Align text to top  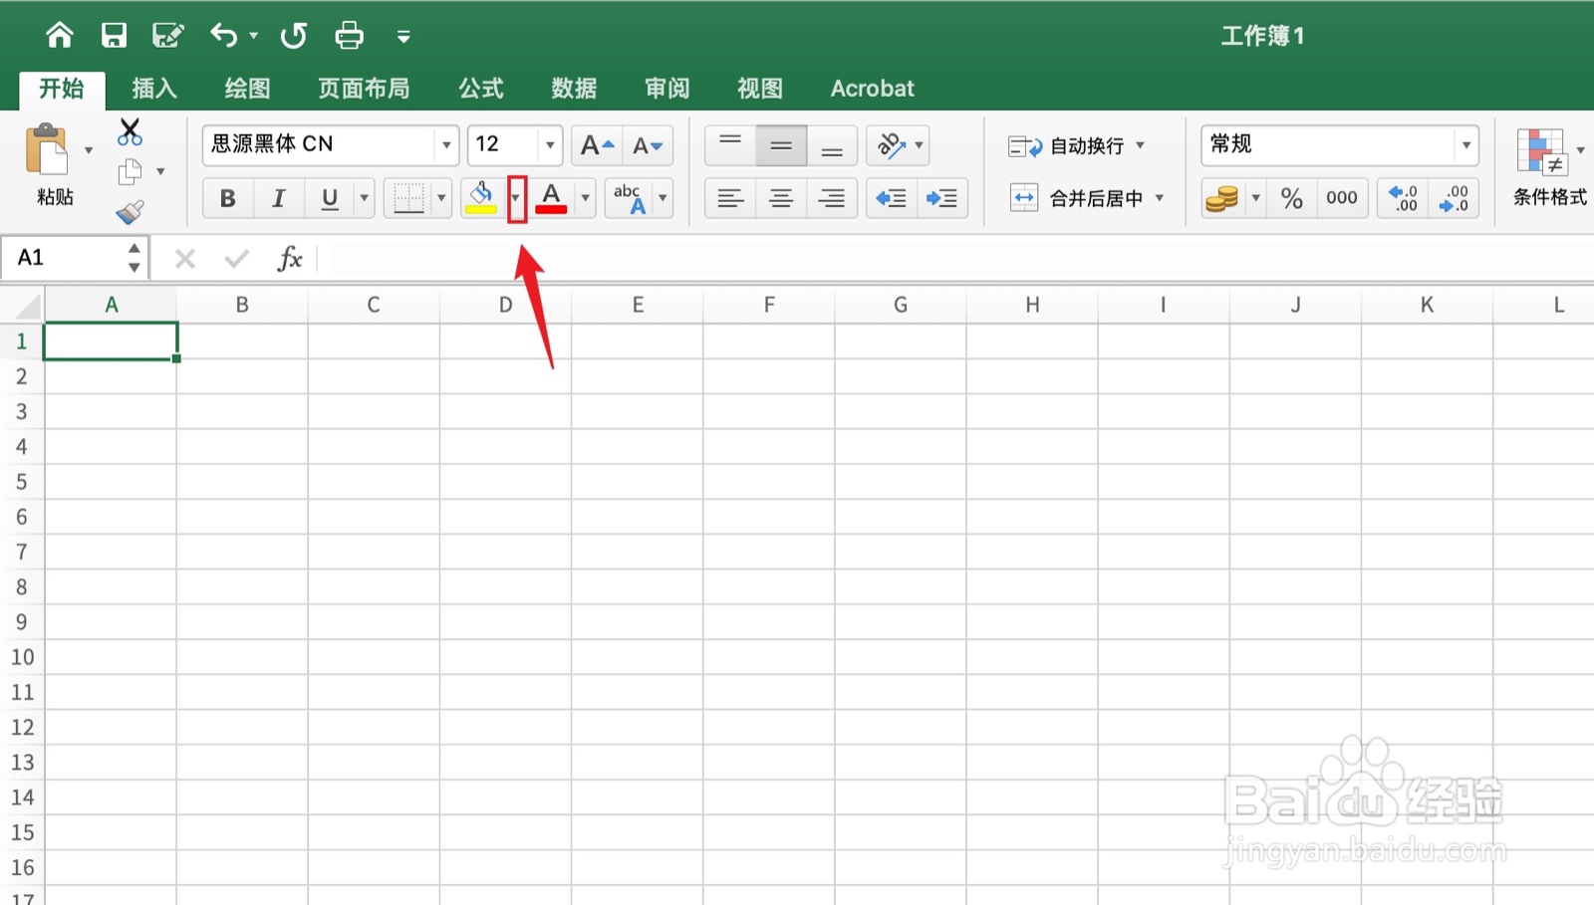coord(730,145)
